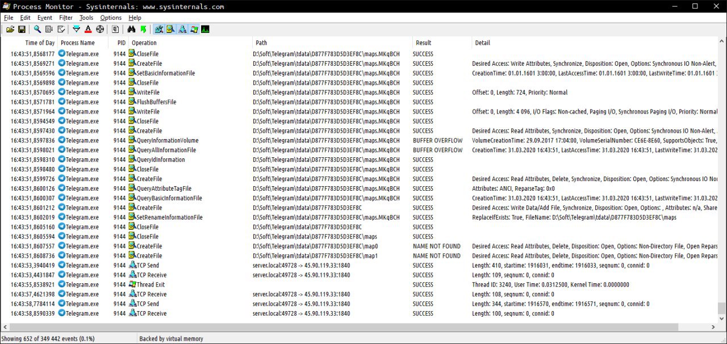
Task: Select the 'ReplaceIfExists: True' detail cell
Action: (574, 217)
